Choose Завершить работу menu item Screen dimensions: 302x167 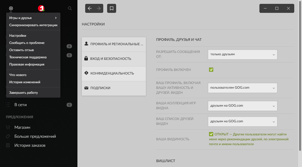coord(23,93)
